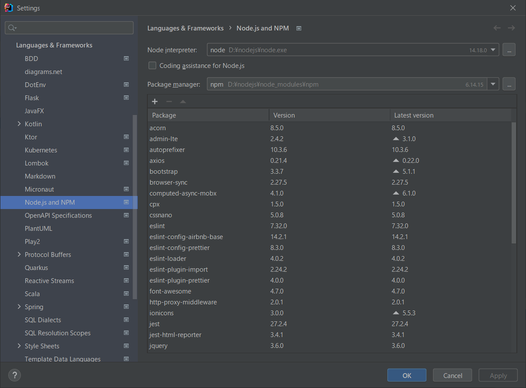Click the add package plus icon
The width and height of the screenshot is (526, 388).
click(155, 101)
